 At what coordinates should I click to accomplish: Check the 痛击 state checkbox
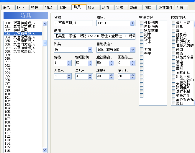point(173,61)
